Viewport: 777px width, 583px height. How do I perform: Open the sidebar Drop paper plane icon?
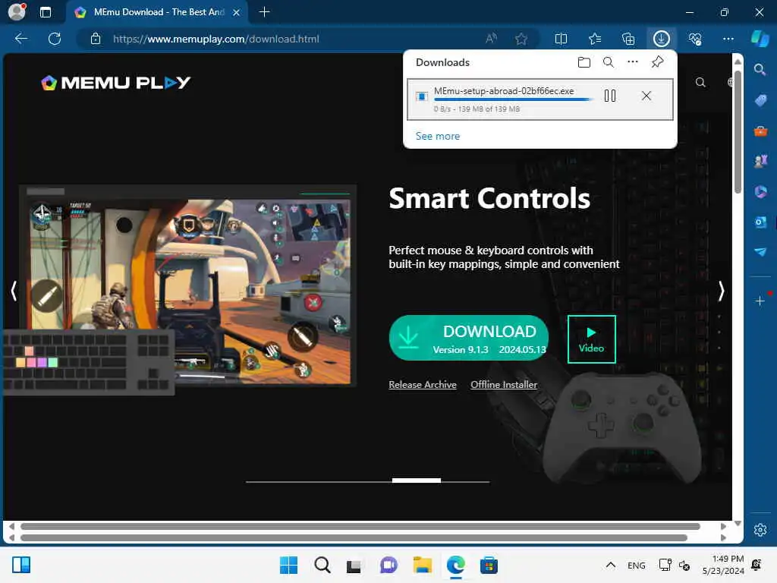(760, 252)
